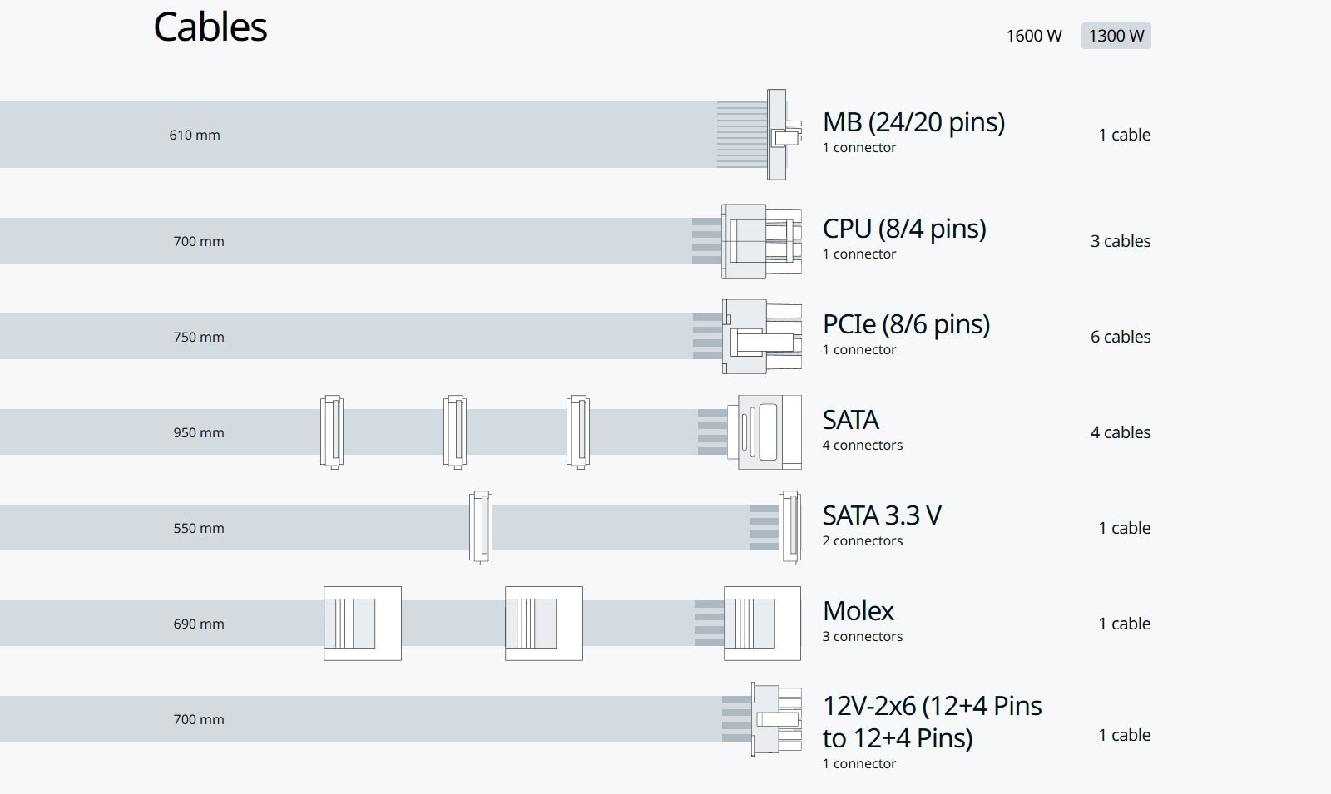Click the 12V-2x6 connector icon
1331x794 pixels.
pos(775,719)
